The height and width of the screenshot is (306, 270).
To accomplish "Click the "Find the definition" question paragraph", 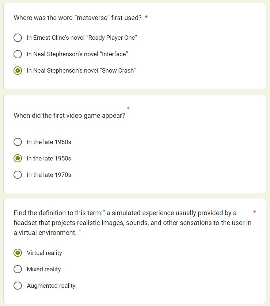I will click(x=132, y=222).
